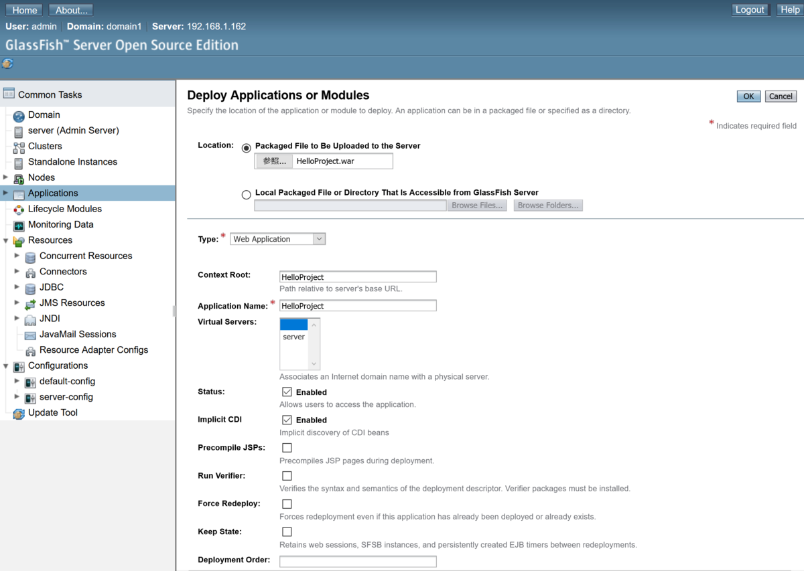Click Virtual Servers list scroll up arrow
This screenshot has height=571, width=804.
click(x=314, y=325)
